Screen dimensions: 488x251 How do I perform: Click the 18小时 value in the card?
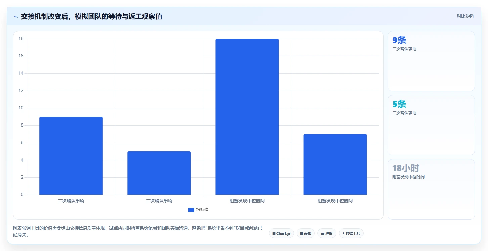coord(406,168)
